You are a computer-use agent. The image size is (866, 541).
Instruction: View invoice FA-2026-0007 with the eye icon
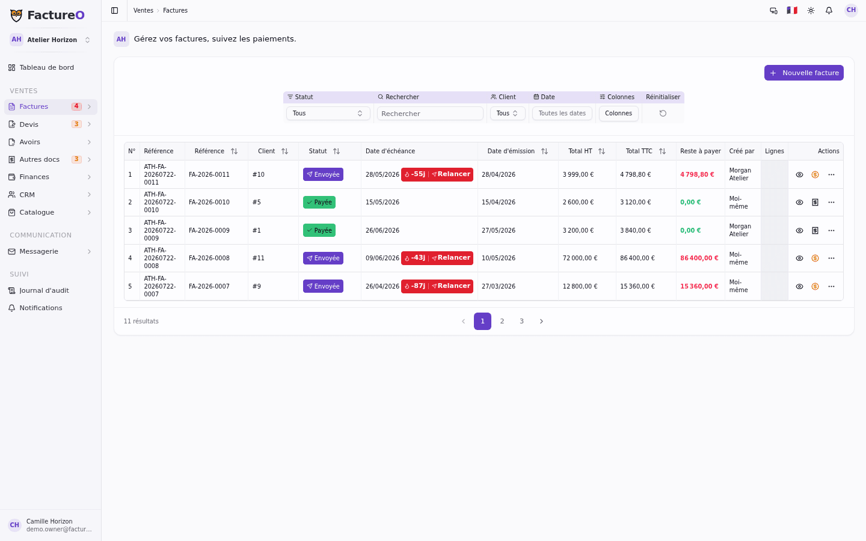tap(799, 286)
